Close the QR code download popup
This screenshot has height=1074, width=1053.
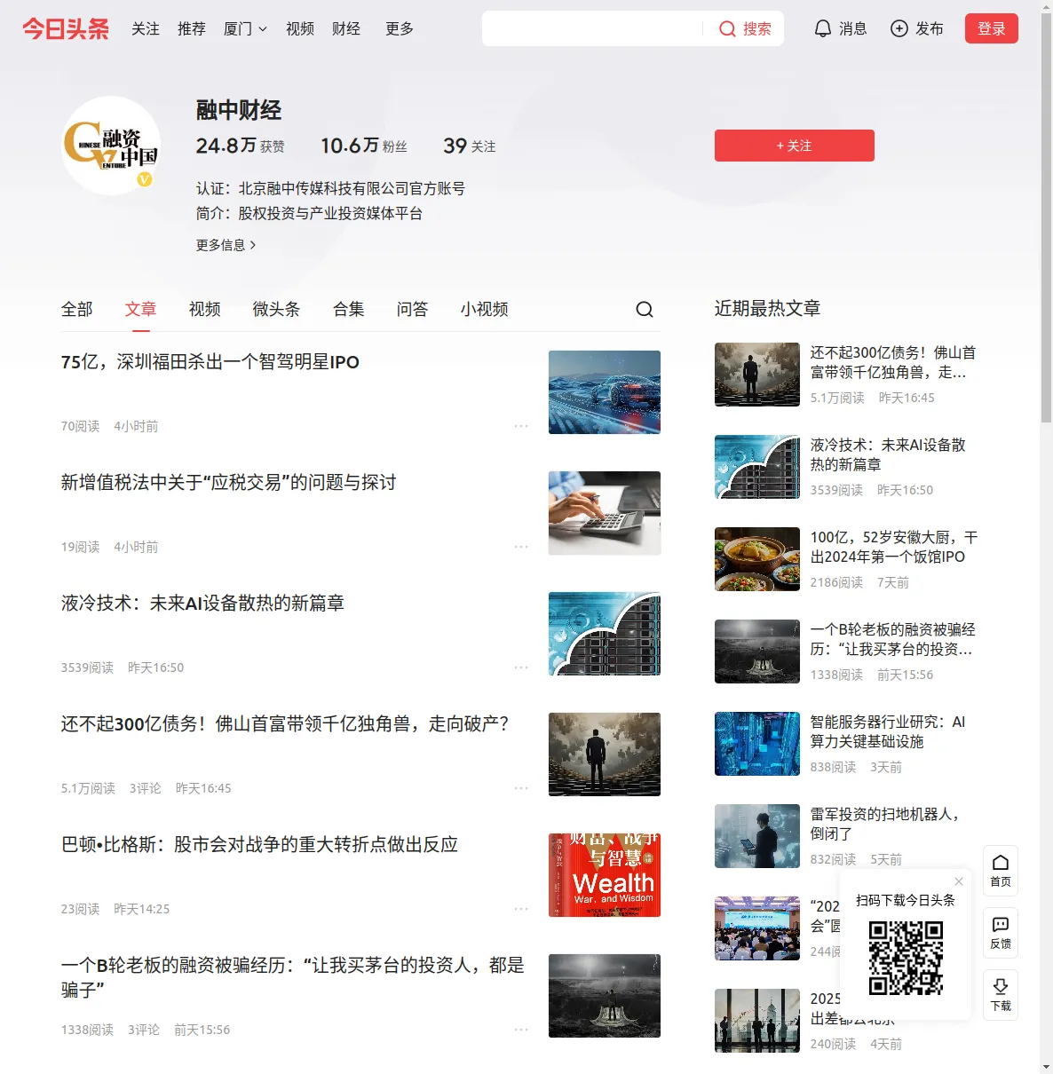point(959,881)
